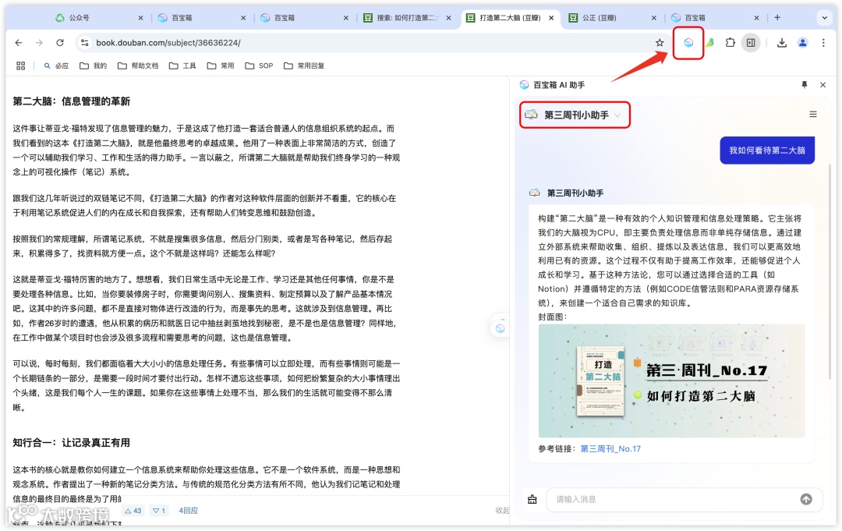
Task: Open the 我的 bookmark folder
Action: [x=94, y=65]
